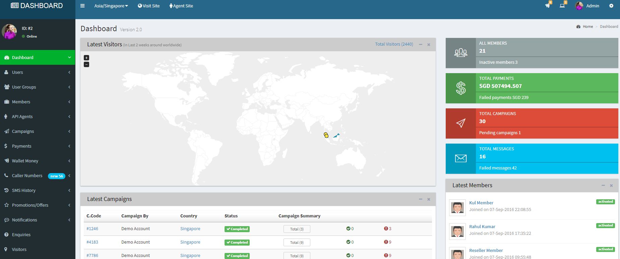Open the Total Visitors (2440) link
The height and width of the screenshot is (259, 620).
click(394, 44)
